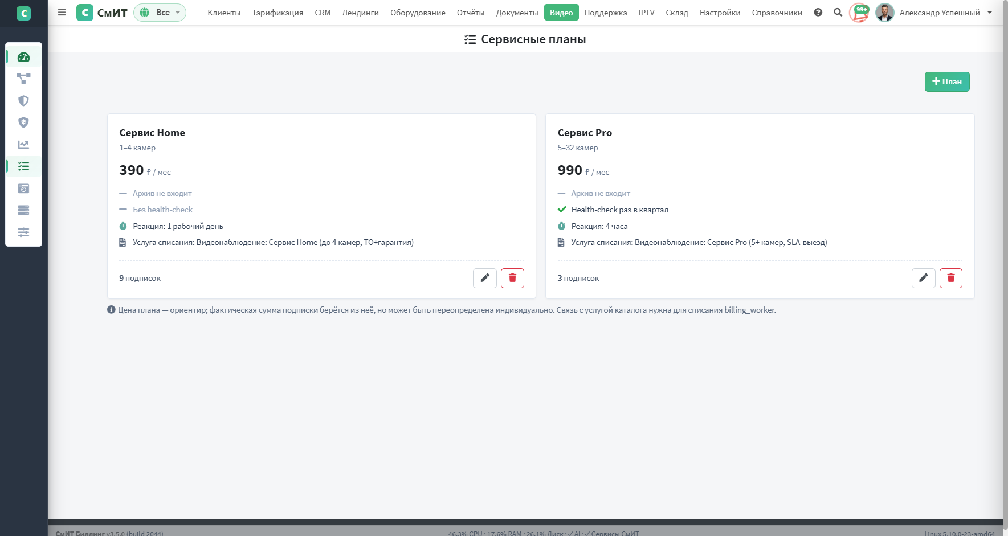
Task: Open the Лендинги menu
Action: (360, 13)
